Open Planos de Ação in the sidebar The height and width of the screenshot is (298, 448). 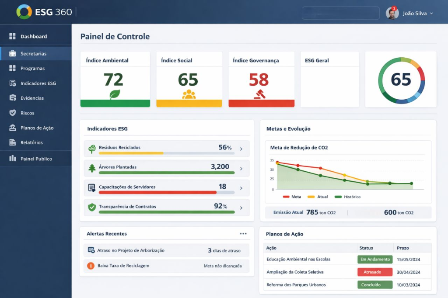[36, 128]
